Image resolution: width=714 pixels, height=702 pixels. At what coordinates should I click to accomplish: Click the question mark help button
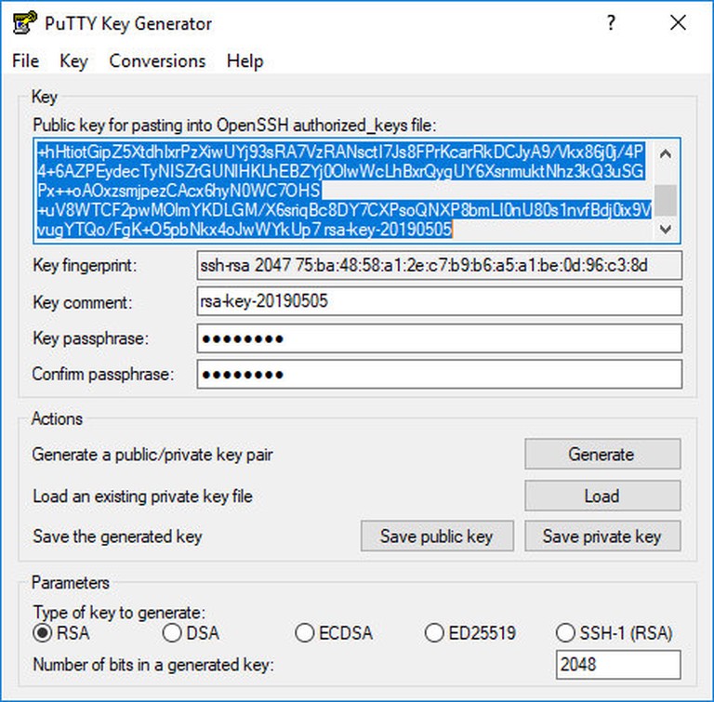(611, 22)
